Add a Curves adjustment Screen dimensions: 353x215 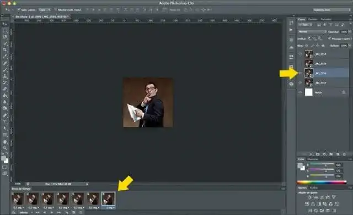click(322, 197)
